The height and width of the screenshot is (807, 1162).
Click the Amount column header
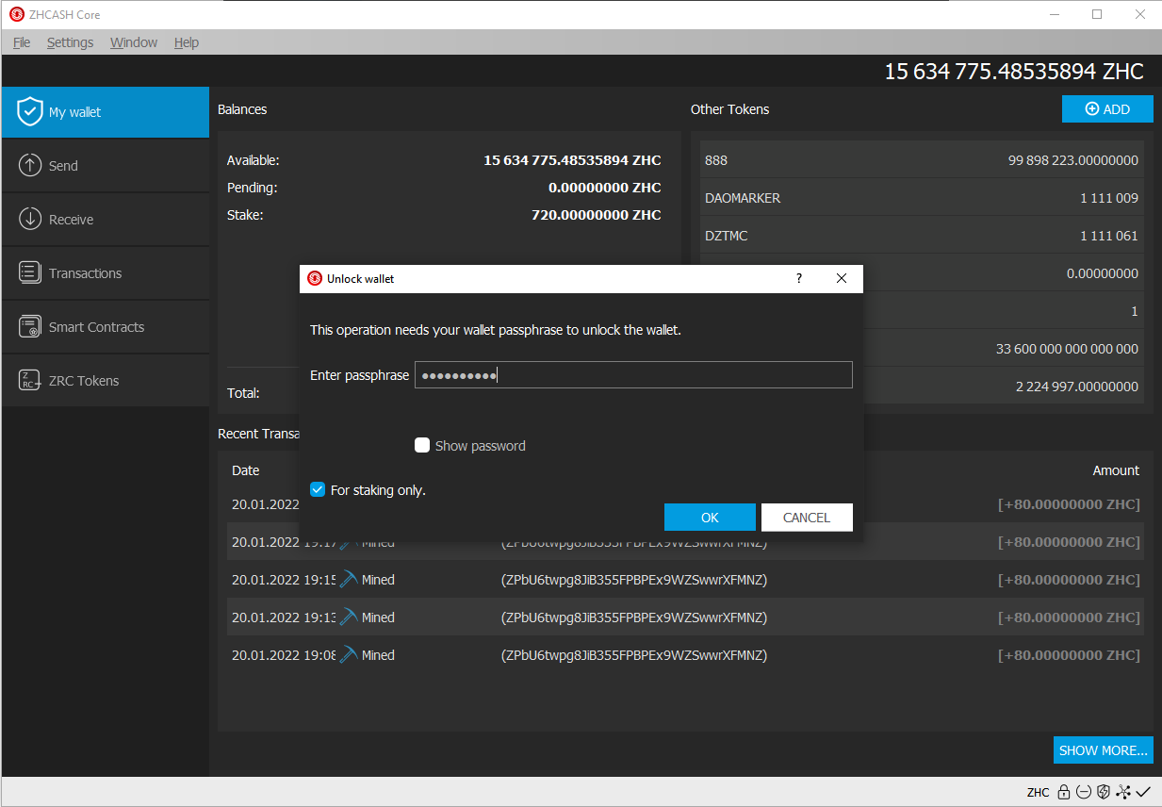(1116, 470)
